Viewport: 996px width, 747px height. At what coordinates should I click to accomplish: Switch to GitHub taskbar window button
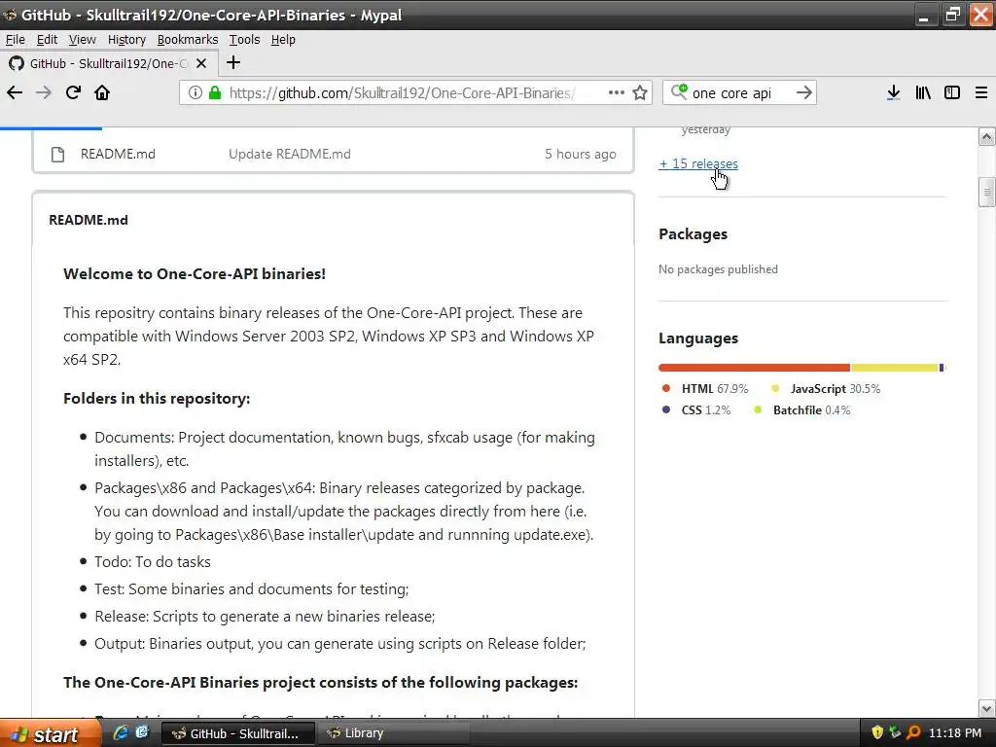238,733
